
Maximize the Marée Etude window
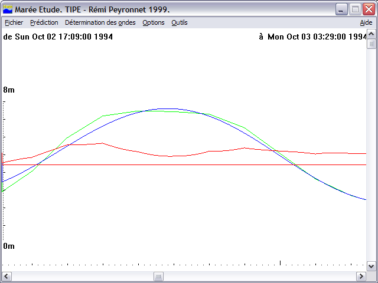[355, 9]
